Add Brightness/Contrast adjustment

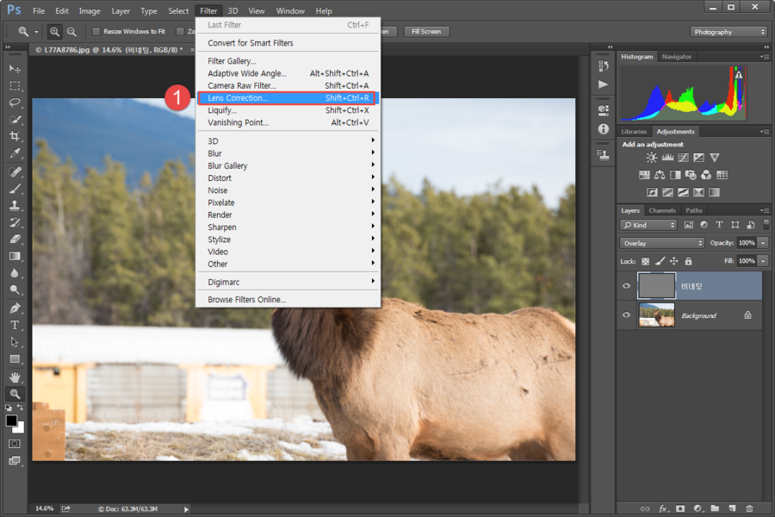point(652,158)
